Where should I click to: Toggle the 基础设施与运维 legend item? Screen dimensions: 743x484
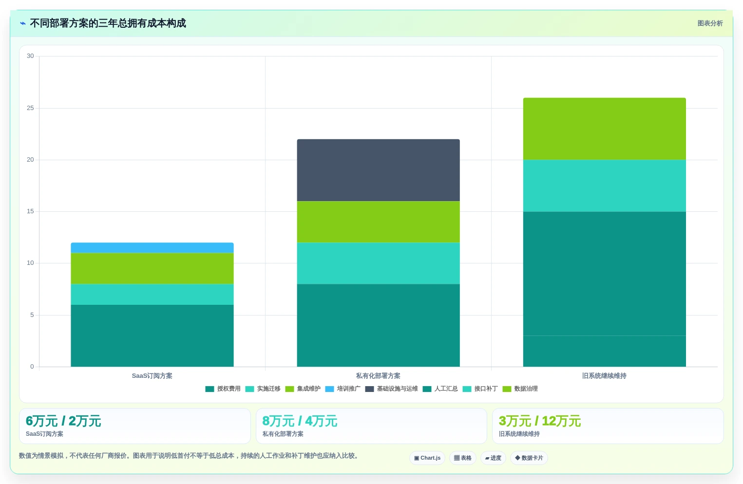click(x=392, y=389)
